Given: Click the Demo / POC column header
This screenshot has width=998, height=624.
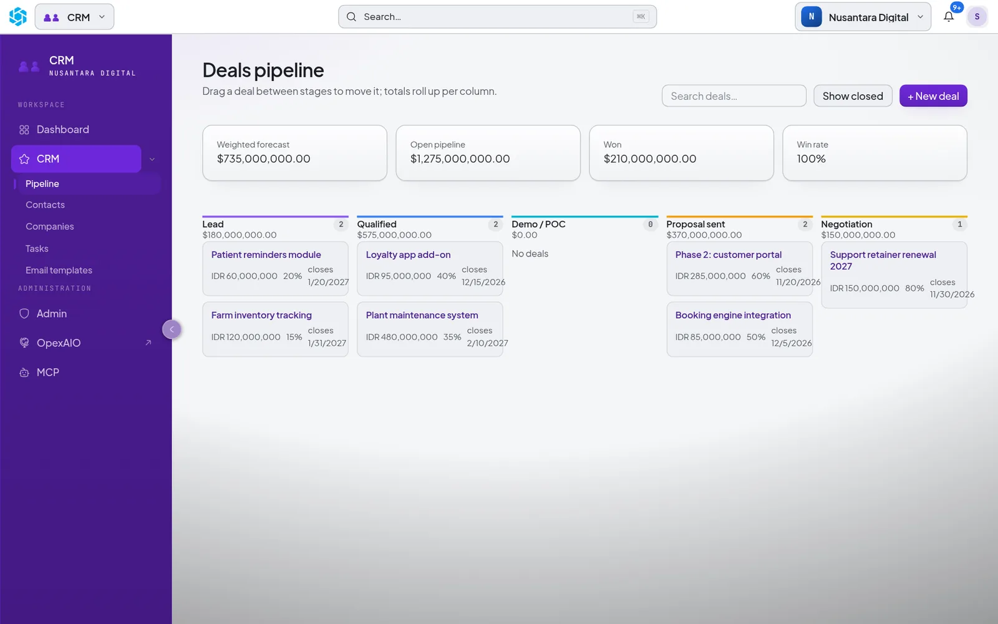Looking at the screenshot, I should tap(538, 225).
